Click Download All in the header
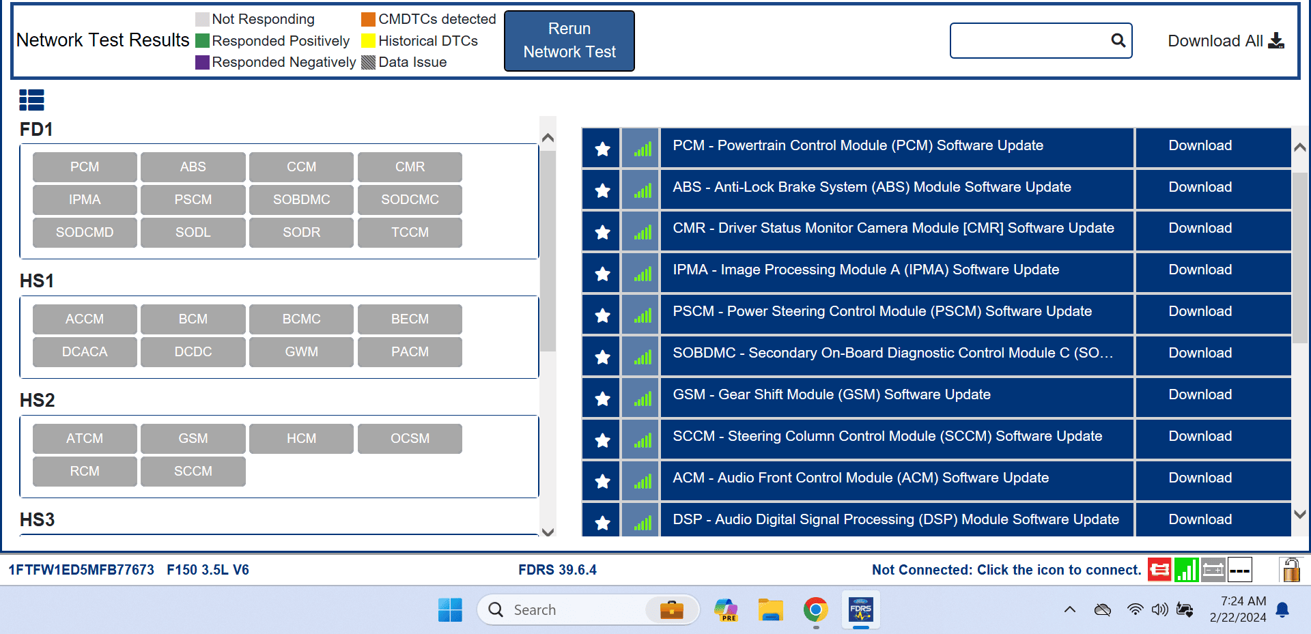This screenshot has width=1311, height=634. [x=1224, y=40]
